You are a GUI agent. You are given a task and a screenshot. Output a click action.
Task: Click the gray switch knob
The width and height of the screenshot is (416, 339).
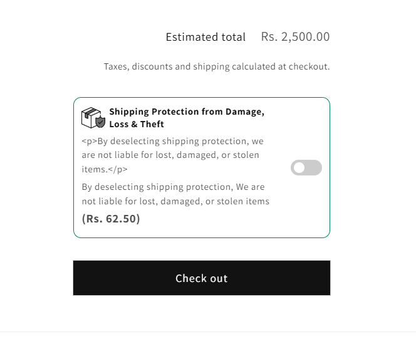299,168
